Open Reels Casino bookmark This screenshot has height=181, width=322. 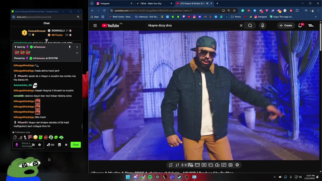pyautogui.click(x=120, y=17)
